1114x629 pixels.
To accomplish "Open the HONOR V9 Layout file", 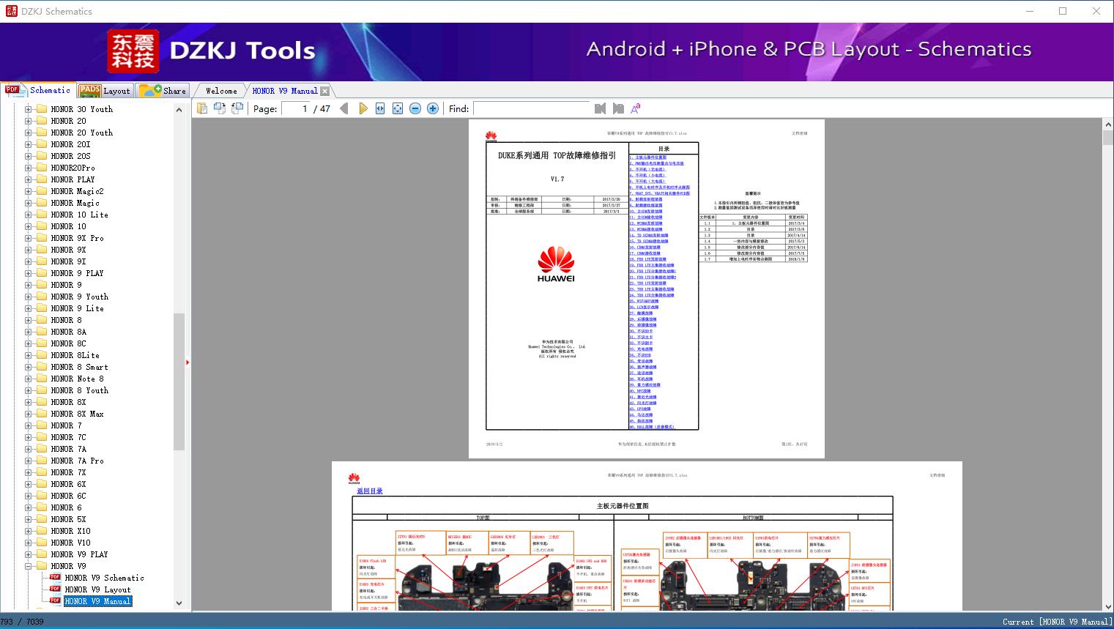I will [x=97, y=589].
